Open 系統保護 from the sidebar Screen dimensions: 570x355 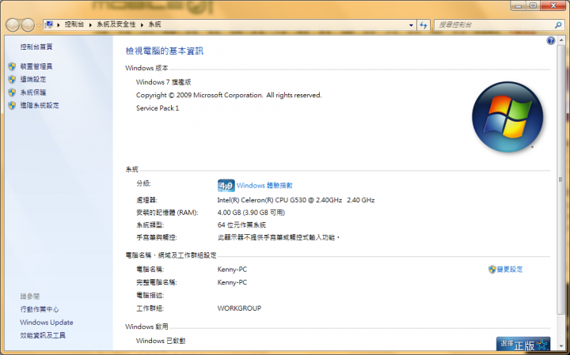click(33, 93)
